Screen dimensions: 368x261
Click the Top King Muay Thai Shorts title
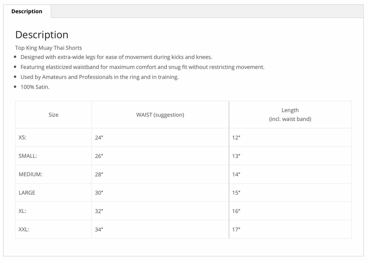[48, 48]
